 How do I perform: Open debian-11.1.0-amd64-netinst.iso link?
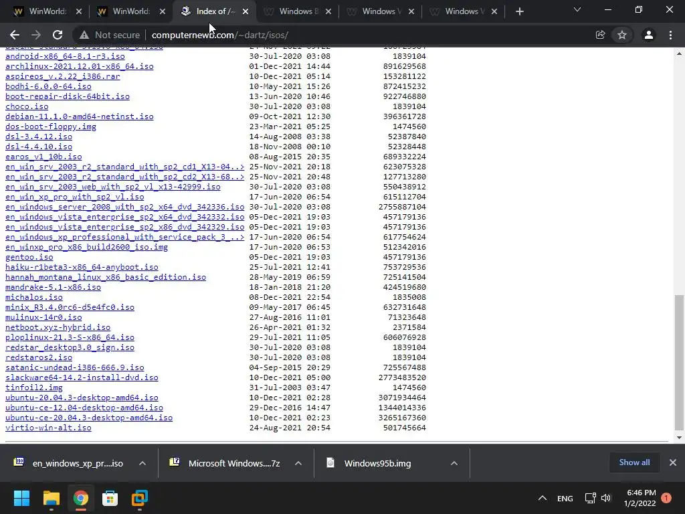[80, 116]
